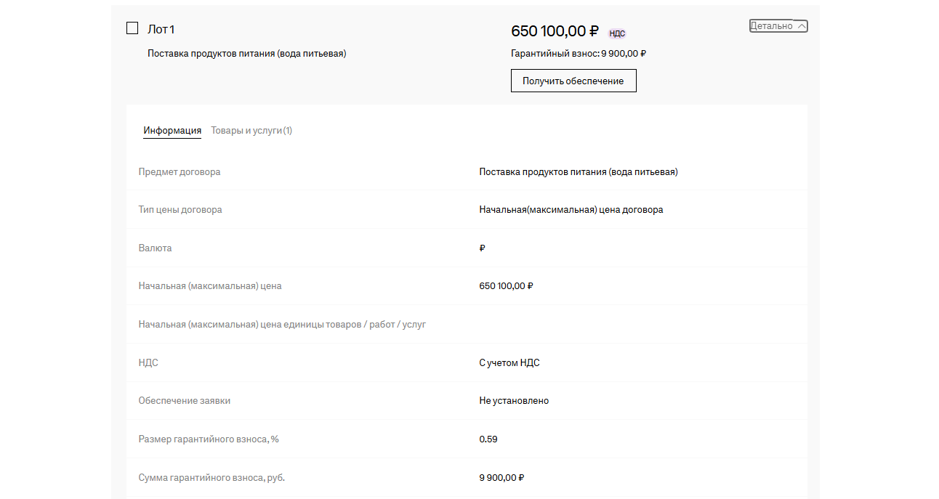Click the Получить обеспечение button
This screenshot has height=499, width=939.
click(x=573, y=81)
